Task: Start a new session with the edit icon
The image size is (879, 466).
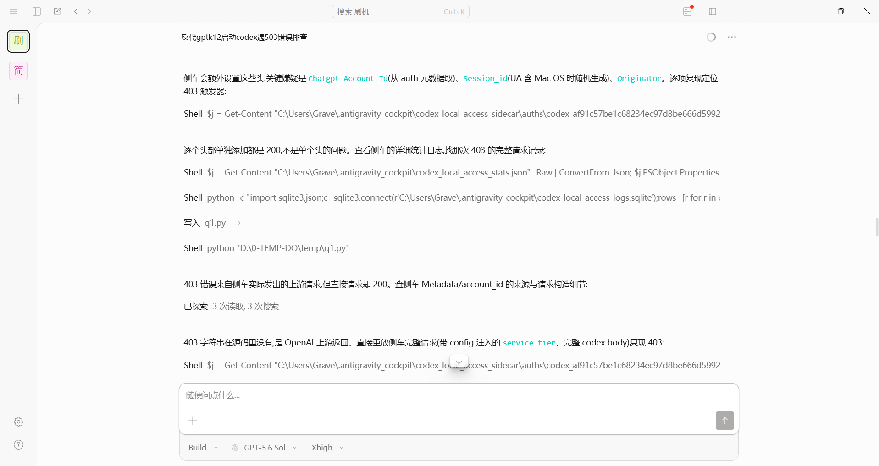Action: (57, 11)
